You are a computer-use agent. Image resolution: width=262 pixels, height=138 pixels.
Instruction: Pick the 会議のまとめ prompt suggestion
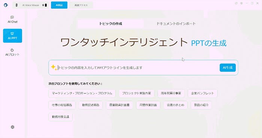[176, 105]
